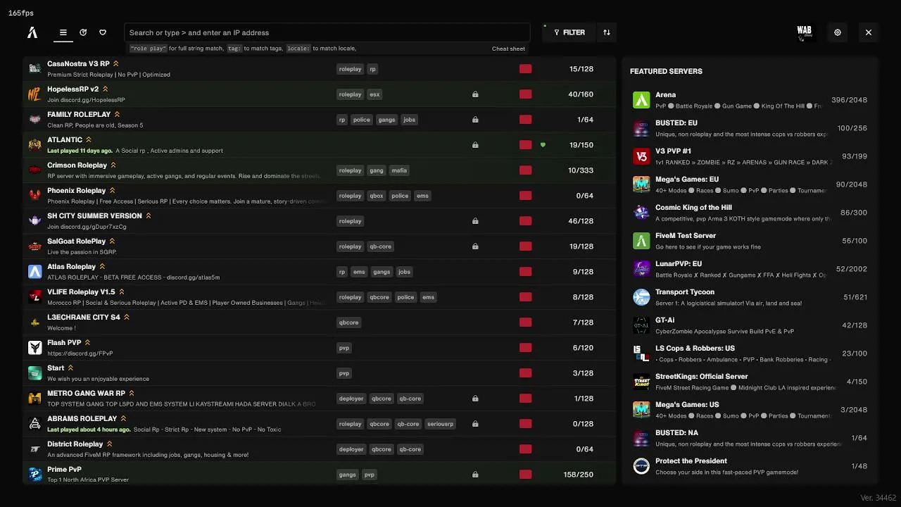Open featured server Transport Tycoon
The image size is (901, 507).
(750, 297)
